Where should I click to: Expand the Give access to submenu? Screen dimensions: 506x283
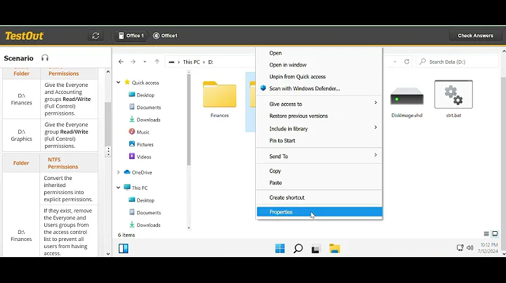(x=319, y=104)
